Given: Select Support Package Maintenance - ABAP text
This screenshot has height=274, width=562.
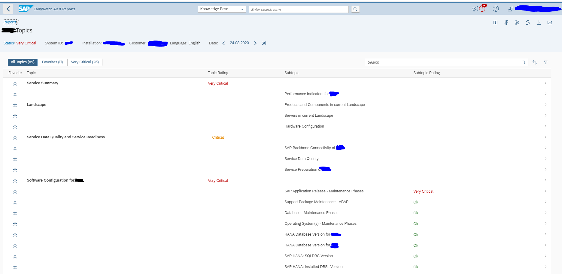Looking at the screenshot, I should click(x=317, y=202).
